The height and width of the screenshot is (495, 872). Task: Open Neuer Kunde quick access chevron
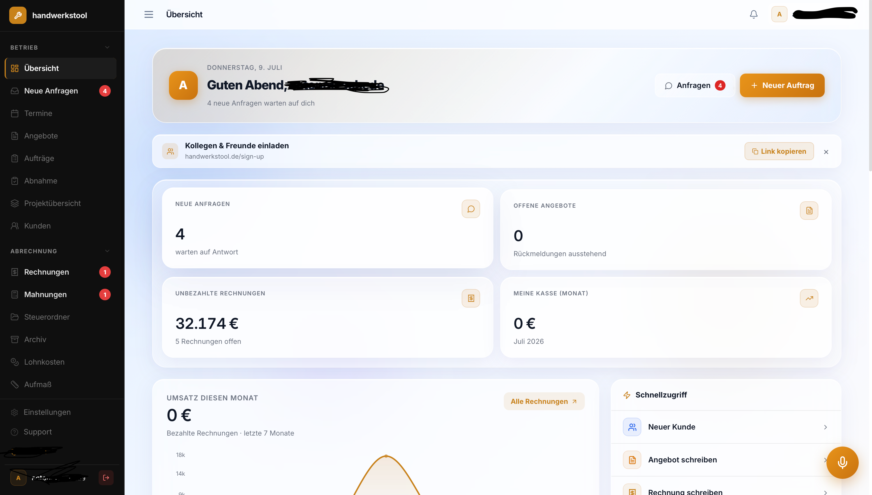(x=825, y=427)
